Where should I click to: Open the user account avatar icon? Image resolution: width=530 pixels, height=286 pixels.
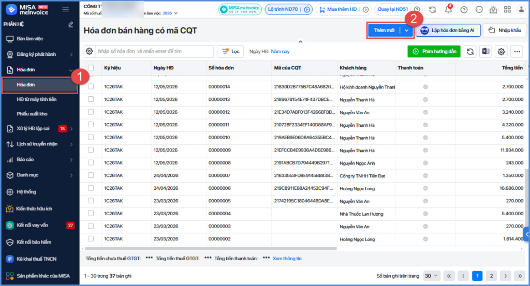point(521,9)
